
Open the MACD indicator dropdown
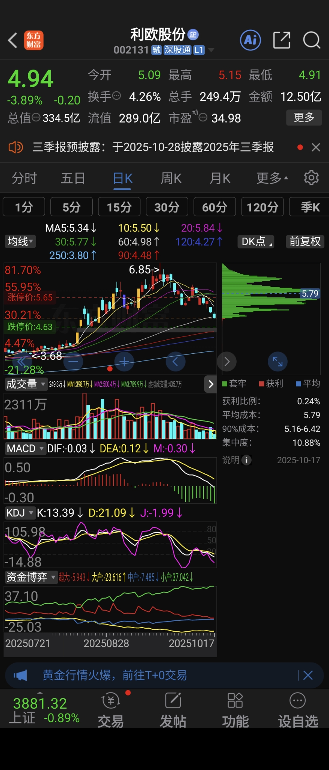click(x=25, y=449)
